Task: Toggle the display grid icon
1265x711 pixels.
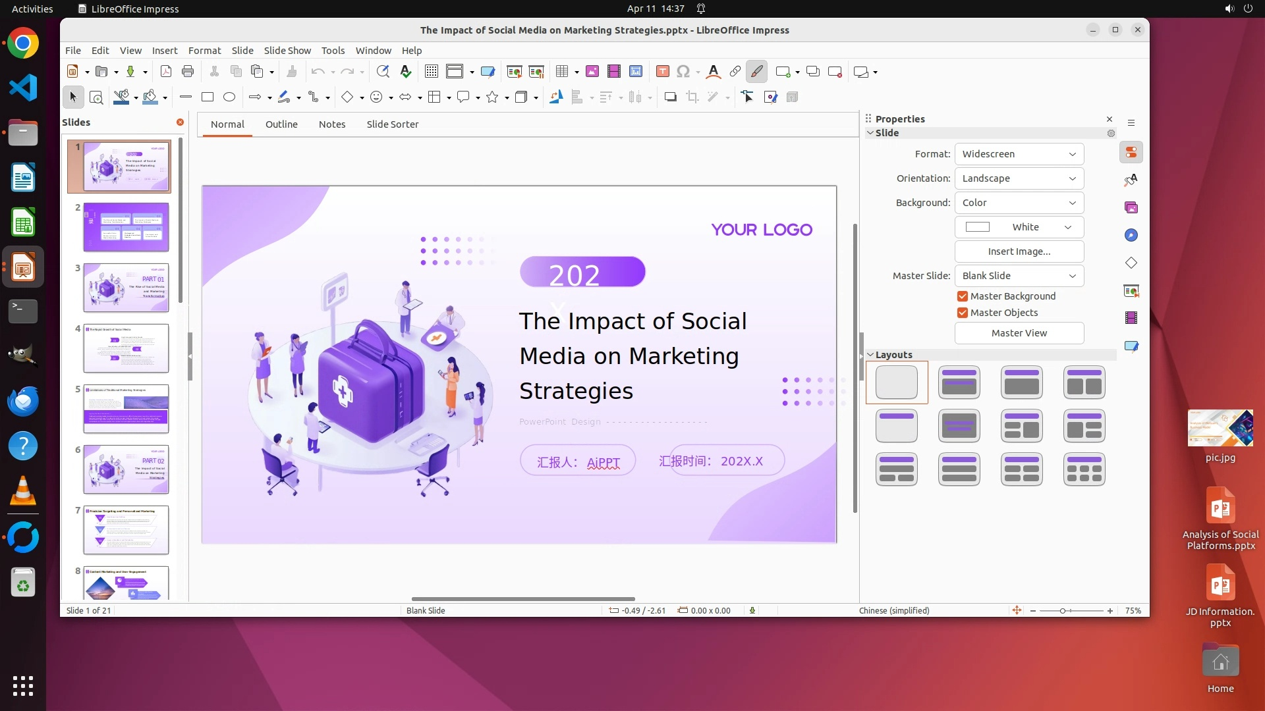Action: click(x=432, y=72)
